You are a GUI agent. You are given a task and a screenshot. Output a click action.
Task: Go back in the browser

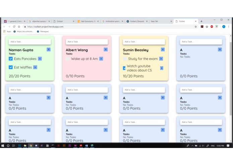pyautogui.click(x=4, y=27)
